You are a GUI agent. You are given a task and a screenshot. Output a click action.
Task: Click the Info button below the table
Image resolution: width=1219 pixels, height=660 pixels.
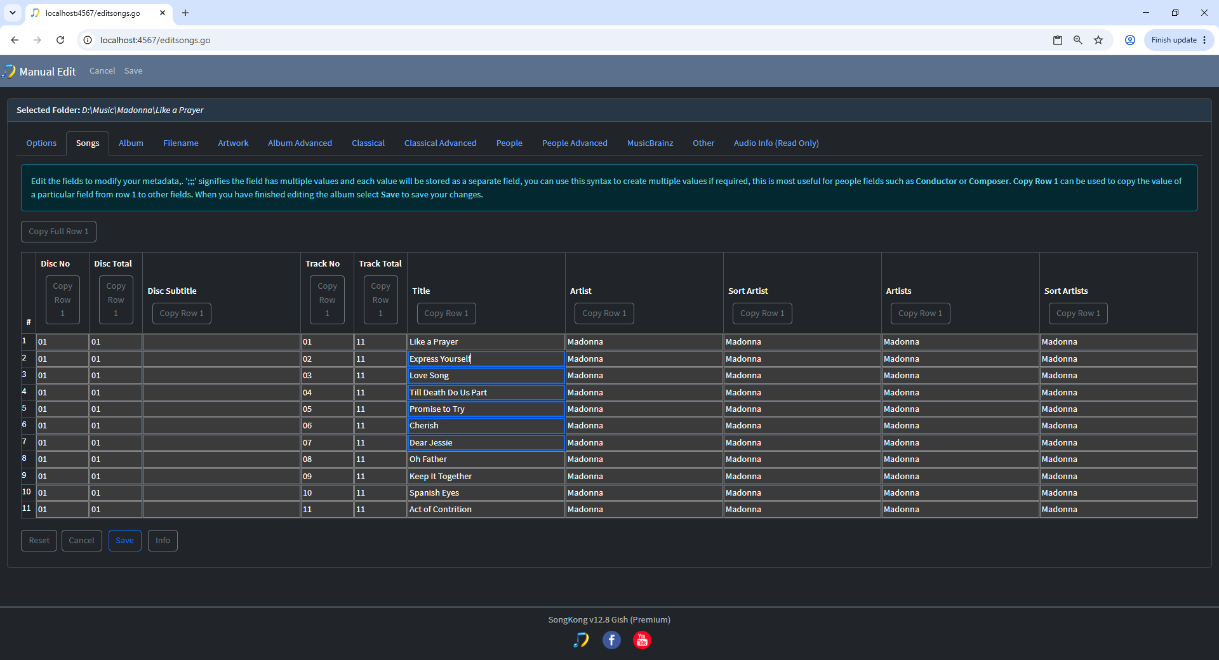[163, 541]
